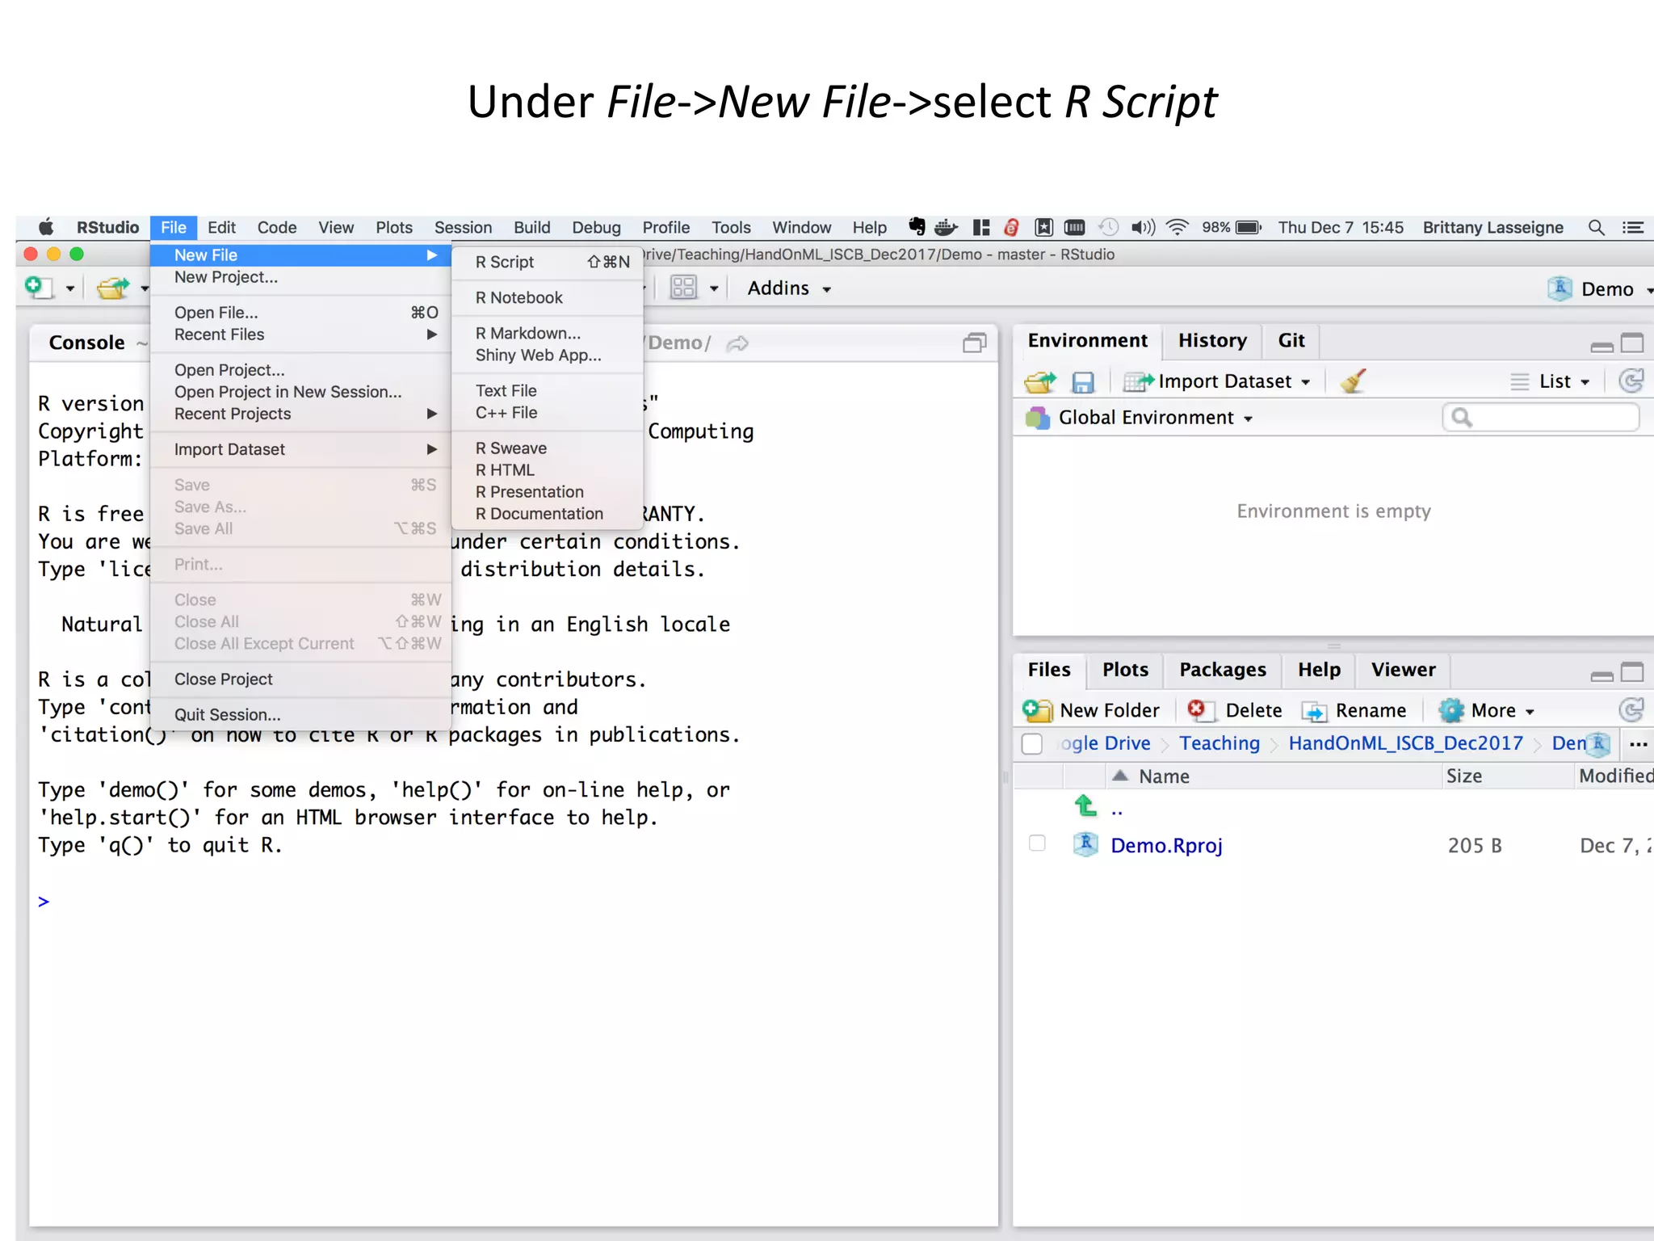
Task: Click the open file folder icon in toolbar
Action: (113, 288)
